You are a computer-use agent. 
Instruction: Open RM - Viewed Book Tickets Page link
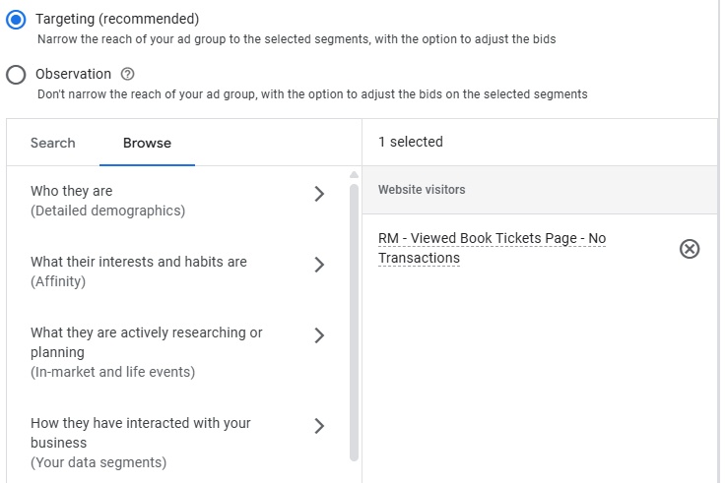pyautogui.click(x=492, y=248)
